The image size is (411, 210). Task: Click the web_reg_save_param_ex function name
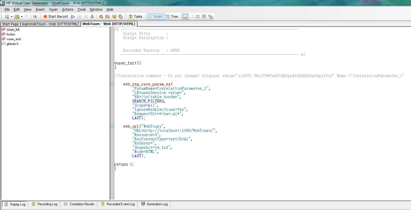[x=147, y=84]
